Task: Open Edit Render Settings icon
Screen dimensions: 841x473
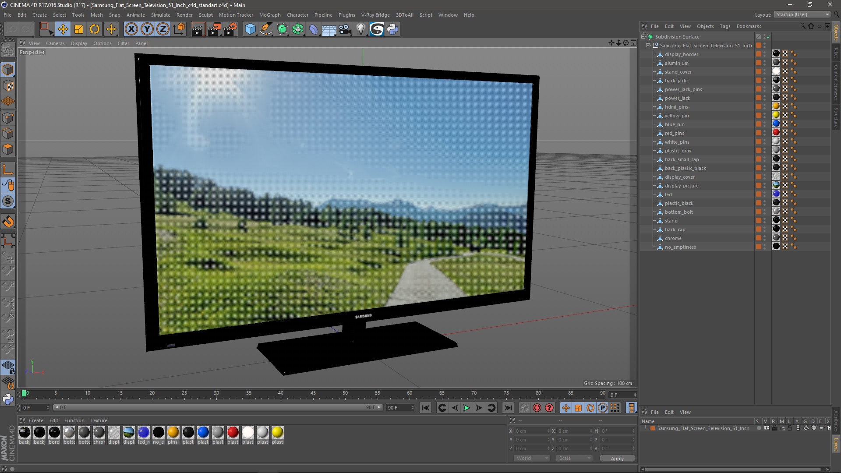Action: coord(230,29)
